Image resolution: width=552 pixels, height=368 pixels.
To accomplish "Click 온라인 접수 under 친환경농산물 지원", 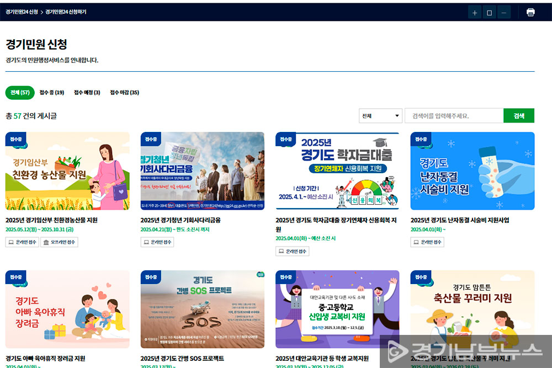I will [x=22, y=242].
